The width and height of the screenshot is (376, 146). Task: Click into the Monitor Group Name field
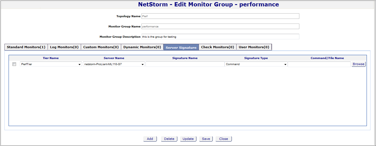[x=220, y=26]
